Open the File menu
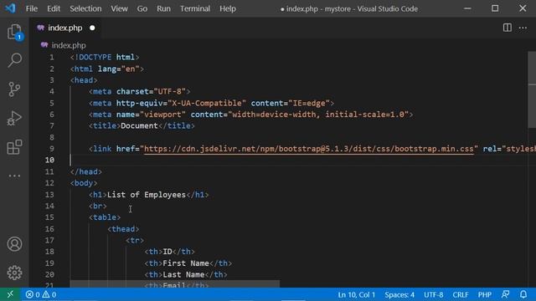Image resolution: width=536 pixels, height=301 pixels. 32,8
